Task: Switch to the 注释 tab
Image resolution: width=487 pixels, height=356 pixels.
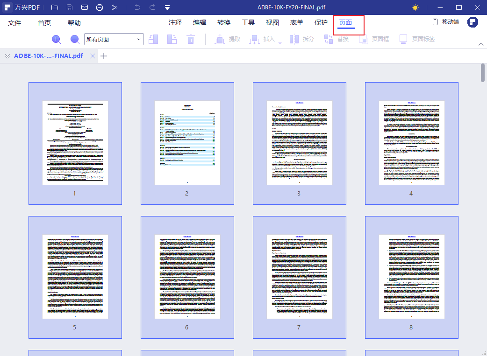Action: (175, 23)
